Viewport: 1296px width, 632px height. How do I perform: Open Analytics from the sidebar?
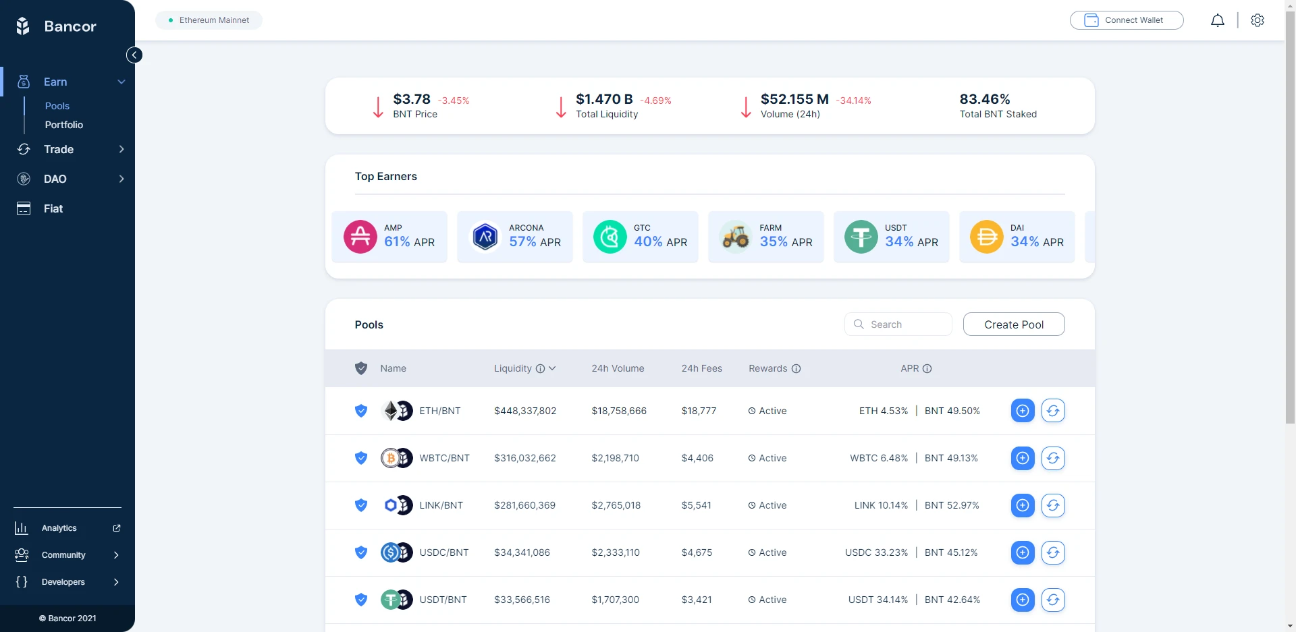[59, 528]
